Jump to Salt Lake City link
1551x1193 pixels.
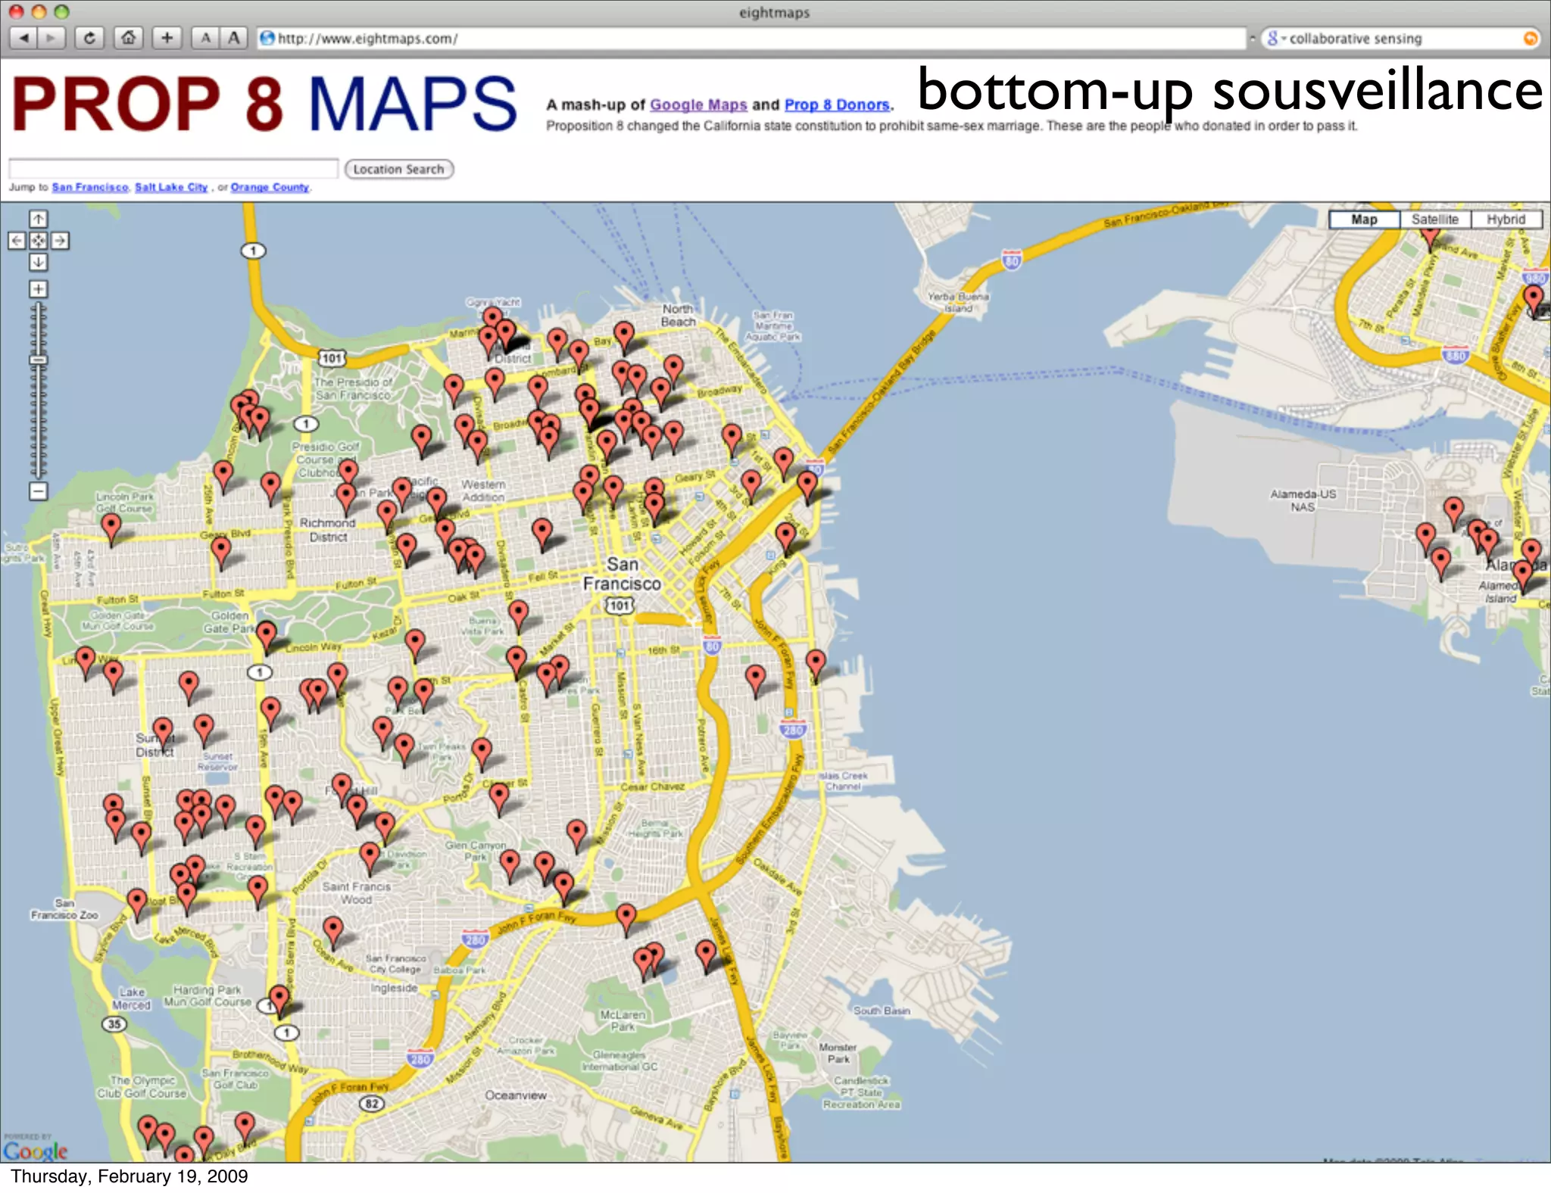[171, 187]
